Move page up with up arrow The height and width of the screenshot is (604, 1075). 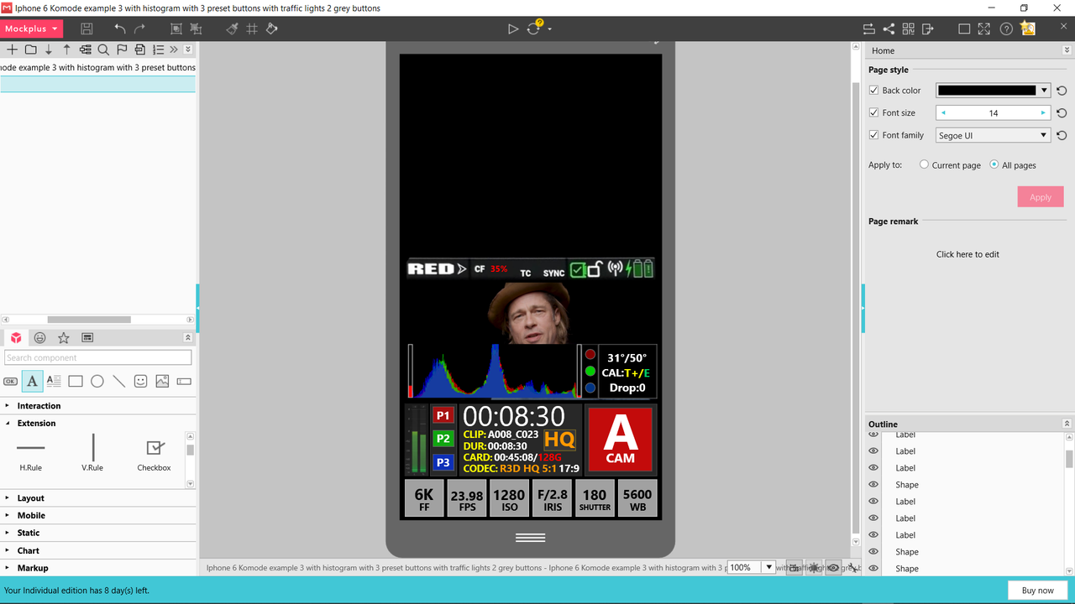click(x=67, y=49)
